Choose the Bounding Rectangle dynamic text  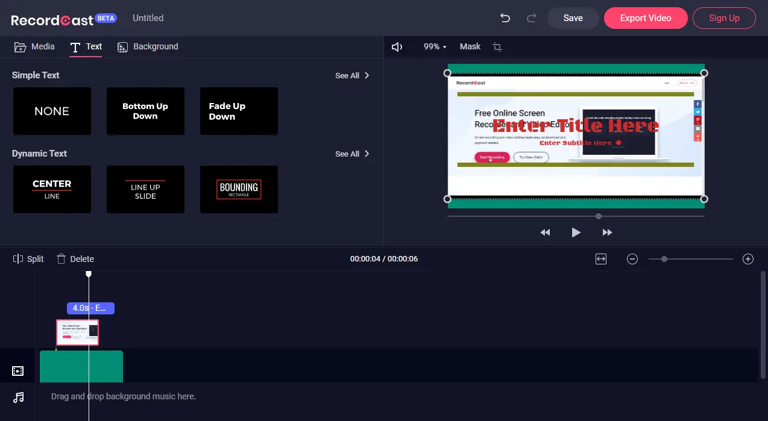point(239,189)
